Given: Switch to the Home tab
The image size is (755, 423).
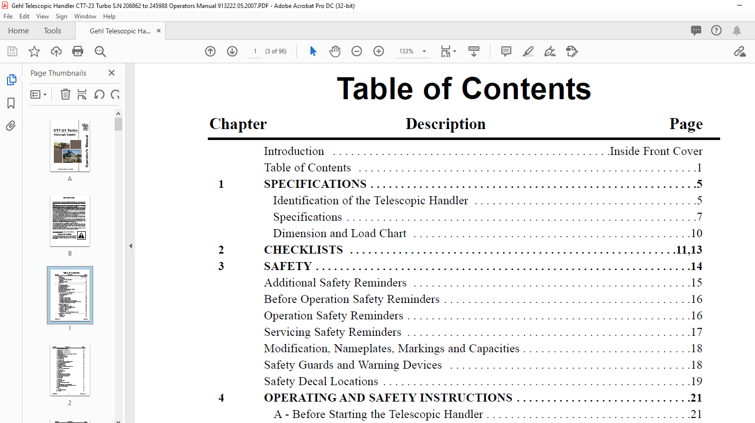Looking at the screenshot, I should (18, 31).
